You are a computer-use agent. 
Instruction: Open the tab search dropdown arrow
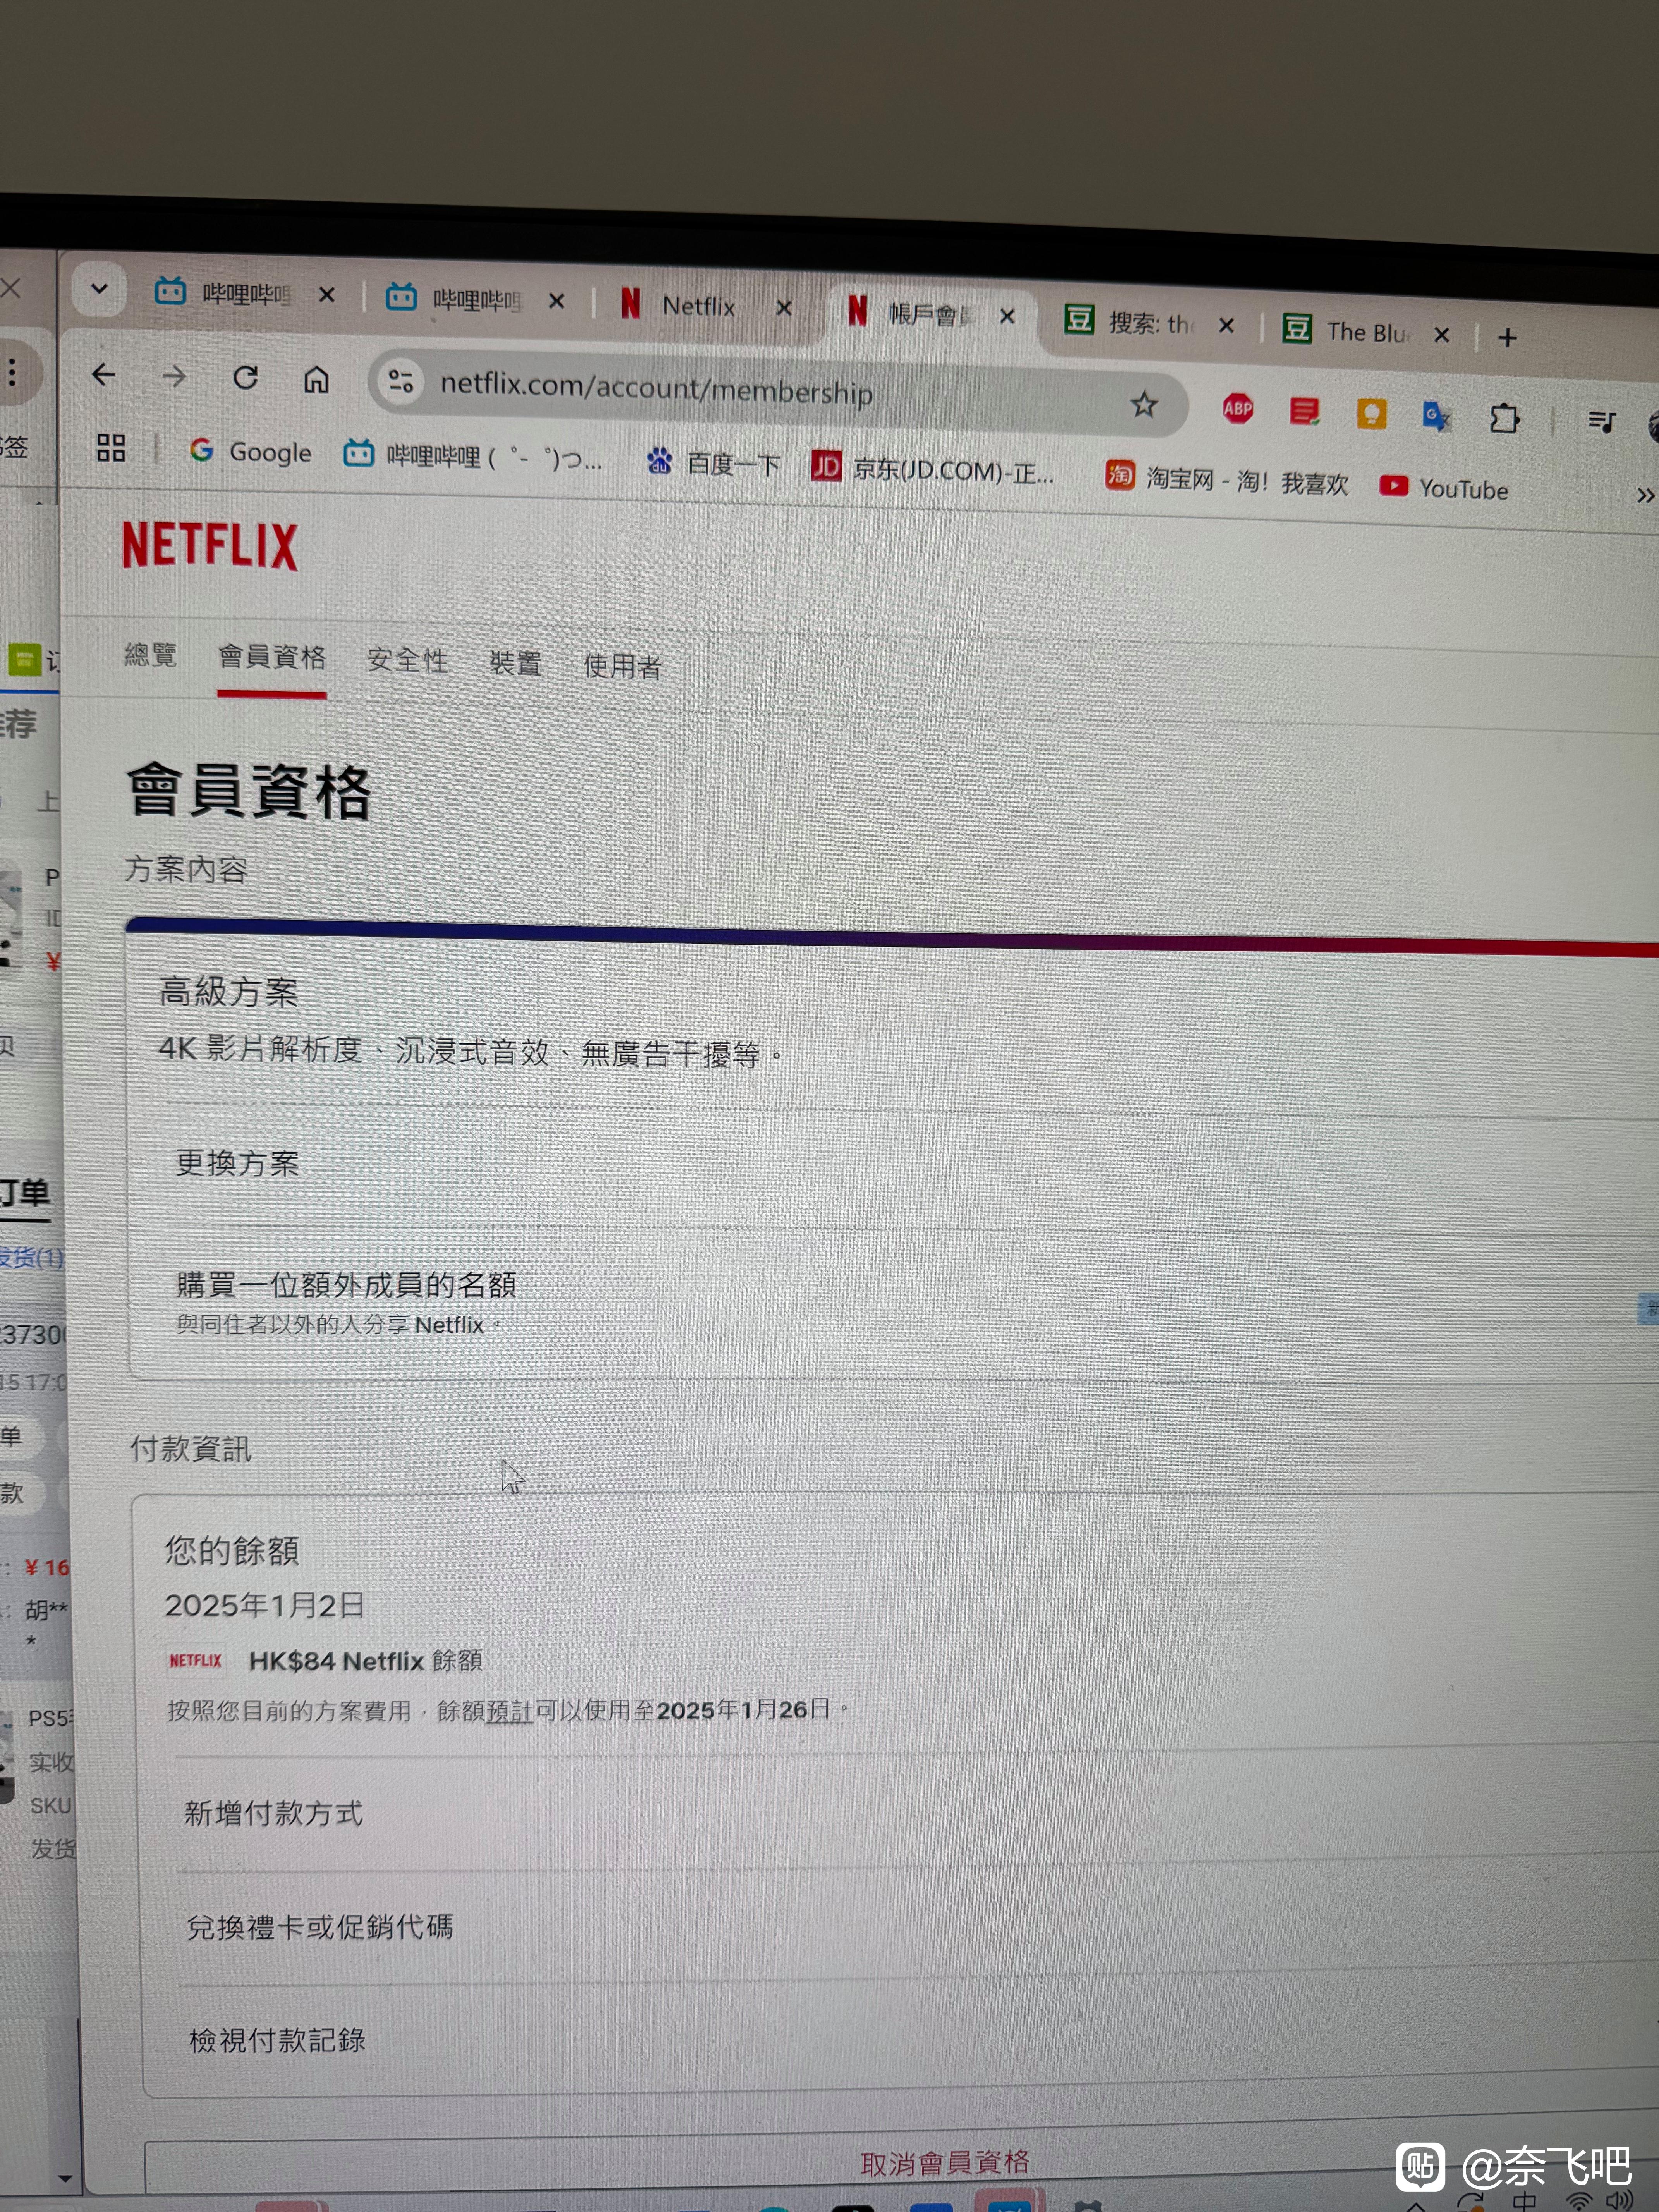point(99,289)
